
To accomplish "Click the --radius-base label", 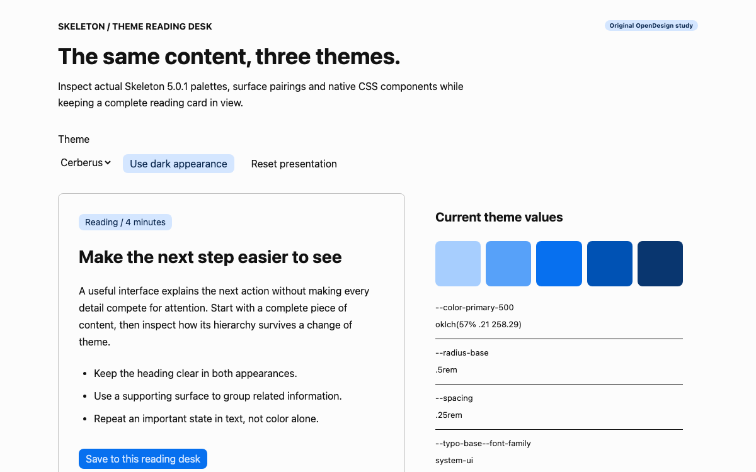I will (462, 353).
